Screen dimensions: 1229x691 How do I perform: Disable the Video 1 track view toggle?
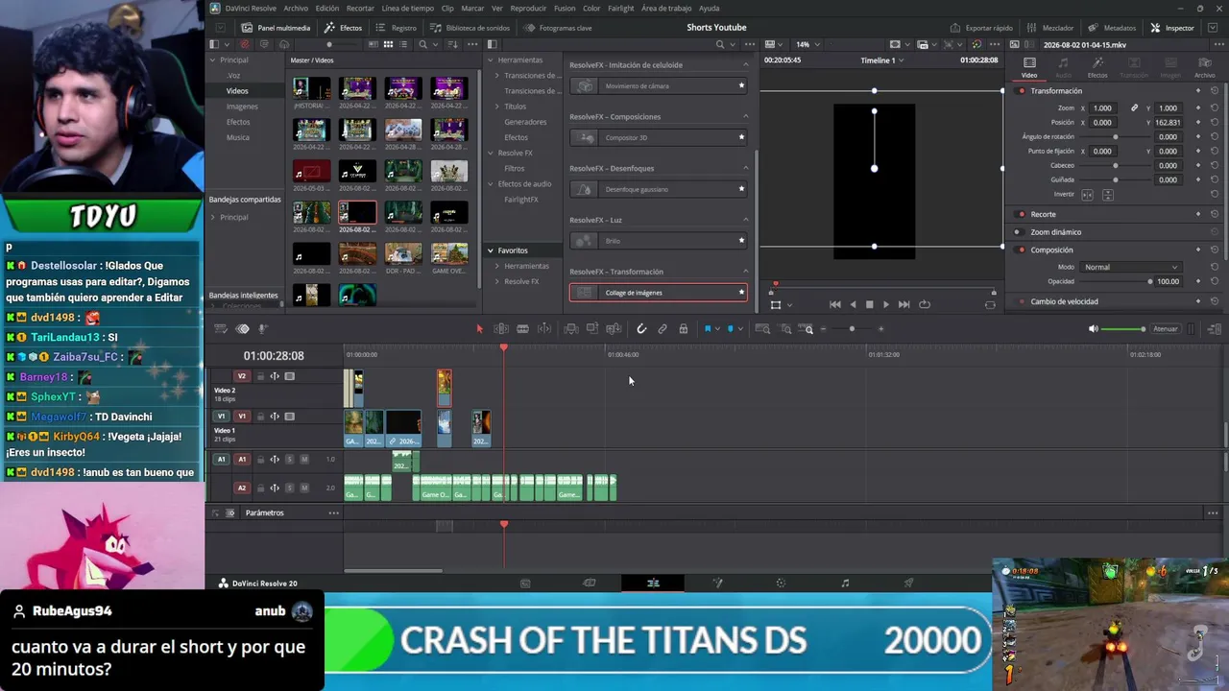(x=289, y=417)
